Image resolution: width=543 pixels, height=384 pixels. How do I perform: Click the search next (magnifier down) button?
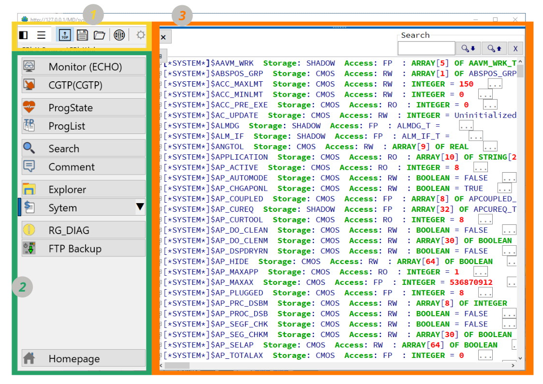point(468,48)
